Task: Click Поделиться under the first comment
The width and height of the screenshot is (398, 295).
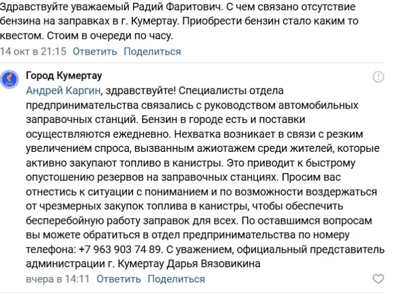Action: (152, 51)
